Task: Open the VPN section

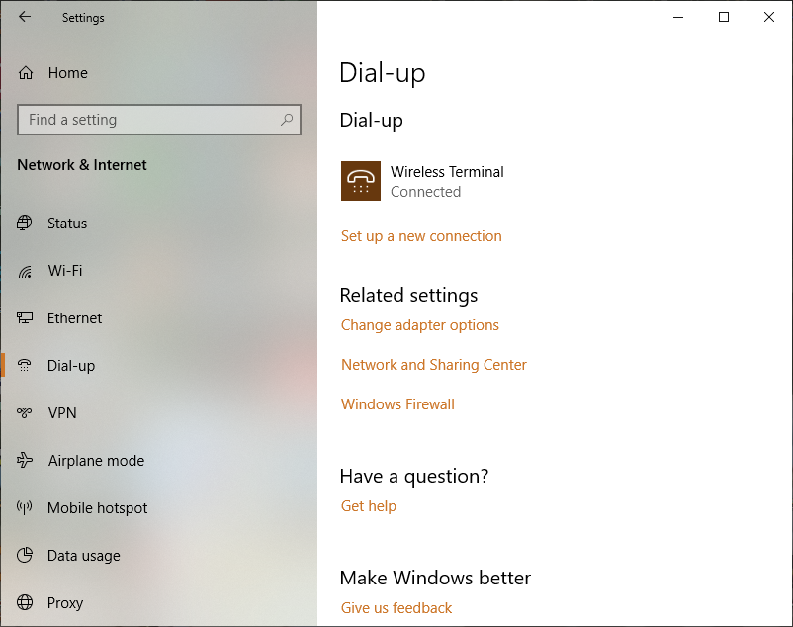Action: (62, 413)
